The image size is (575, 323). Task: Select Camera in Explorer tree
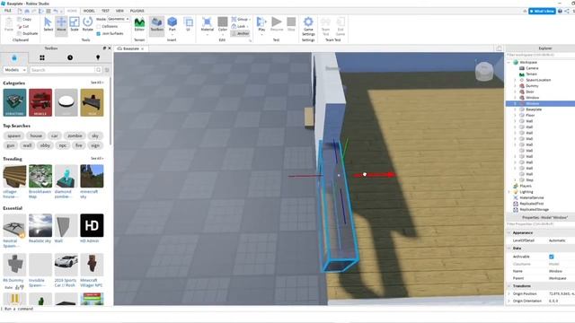(x=532, y=68)
